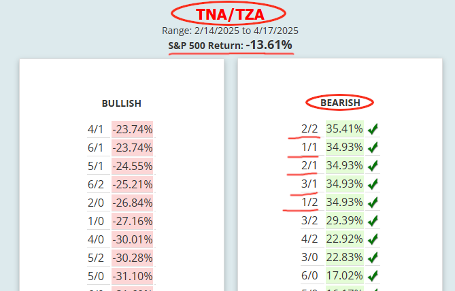Click the BULLISH column header

pos(121,103)
